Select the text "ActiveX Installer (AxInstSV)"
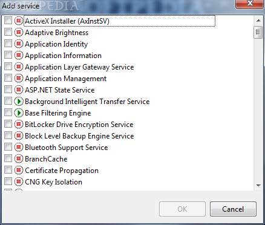265x225 pixels. tap(67, 21)
